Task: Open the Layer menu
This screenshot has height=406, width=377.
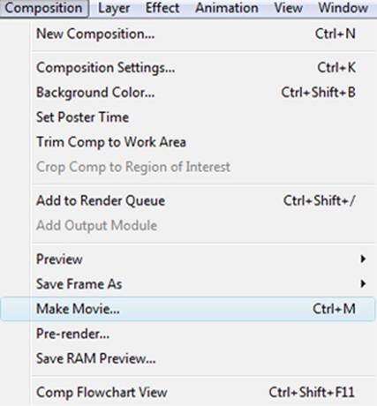Action: pyautogui.click(x=114, y=8)
